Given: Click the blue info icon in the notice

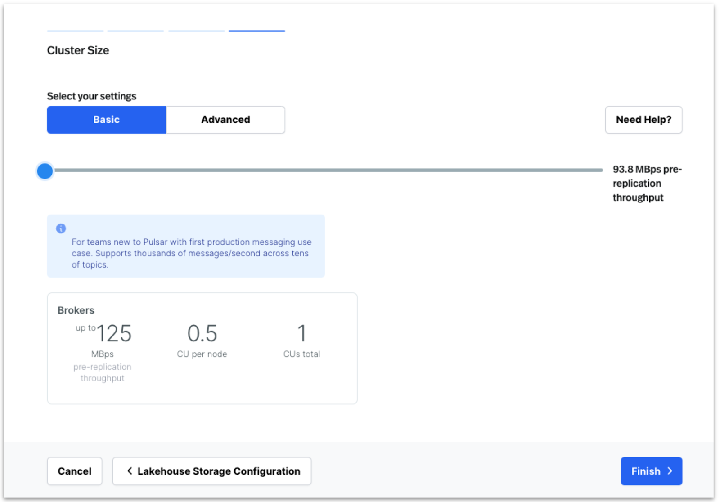Looking at the screenshot, I should [61, 229].
